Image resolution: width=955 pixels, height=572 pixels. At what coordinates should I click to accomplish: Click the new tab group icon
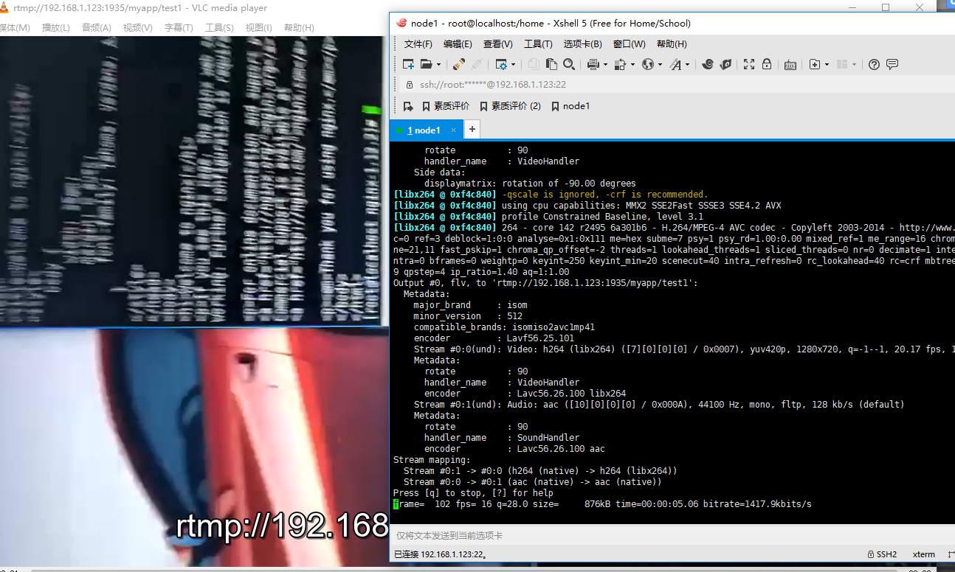[x=815, y=64]
